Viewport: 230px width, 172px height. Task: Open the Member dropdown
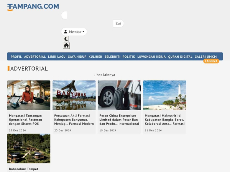(x=74, y=32)
